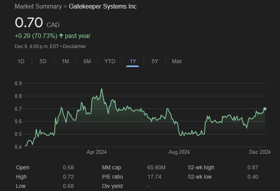Click the 0.9 y-axis label

18,83
